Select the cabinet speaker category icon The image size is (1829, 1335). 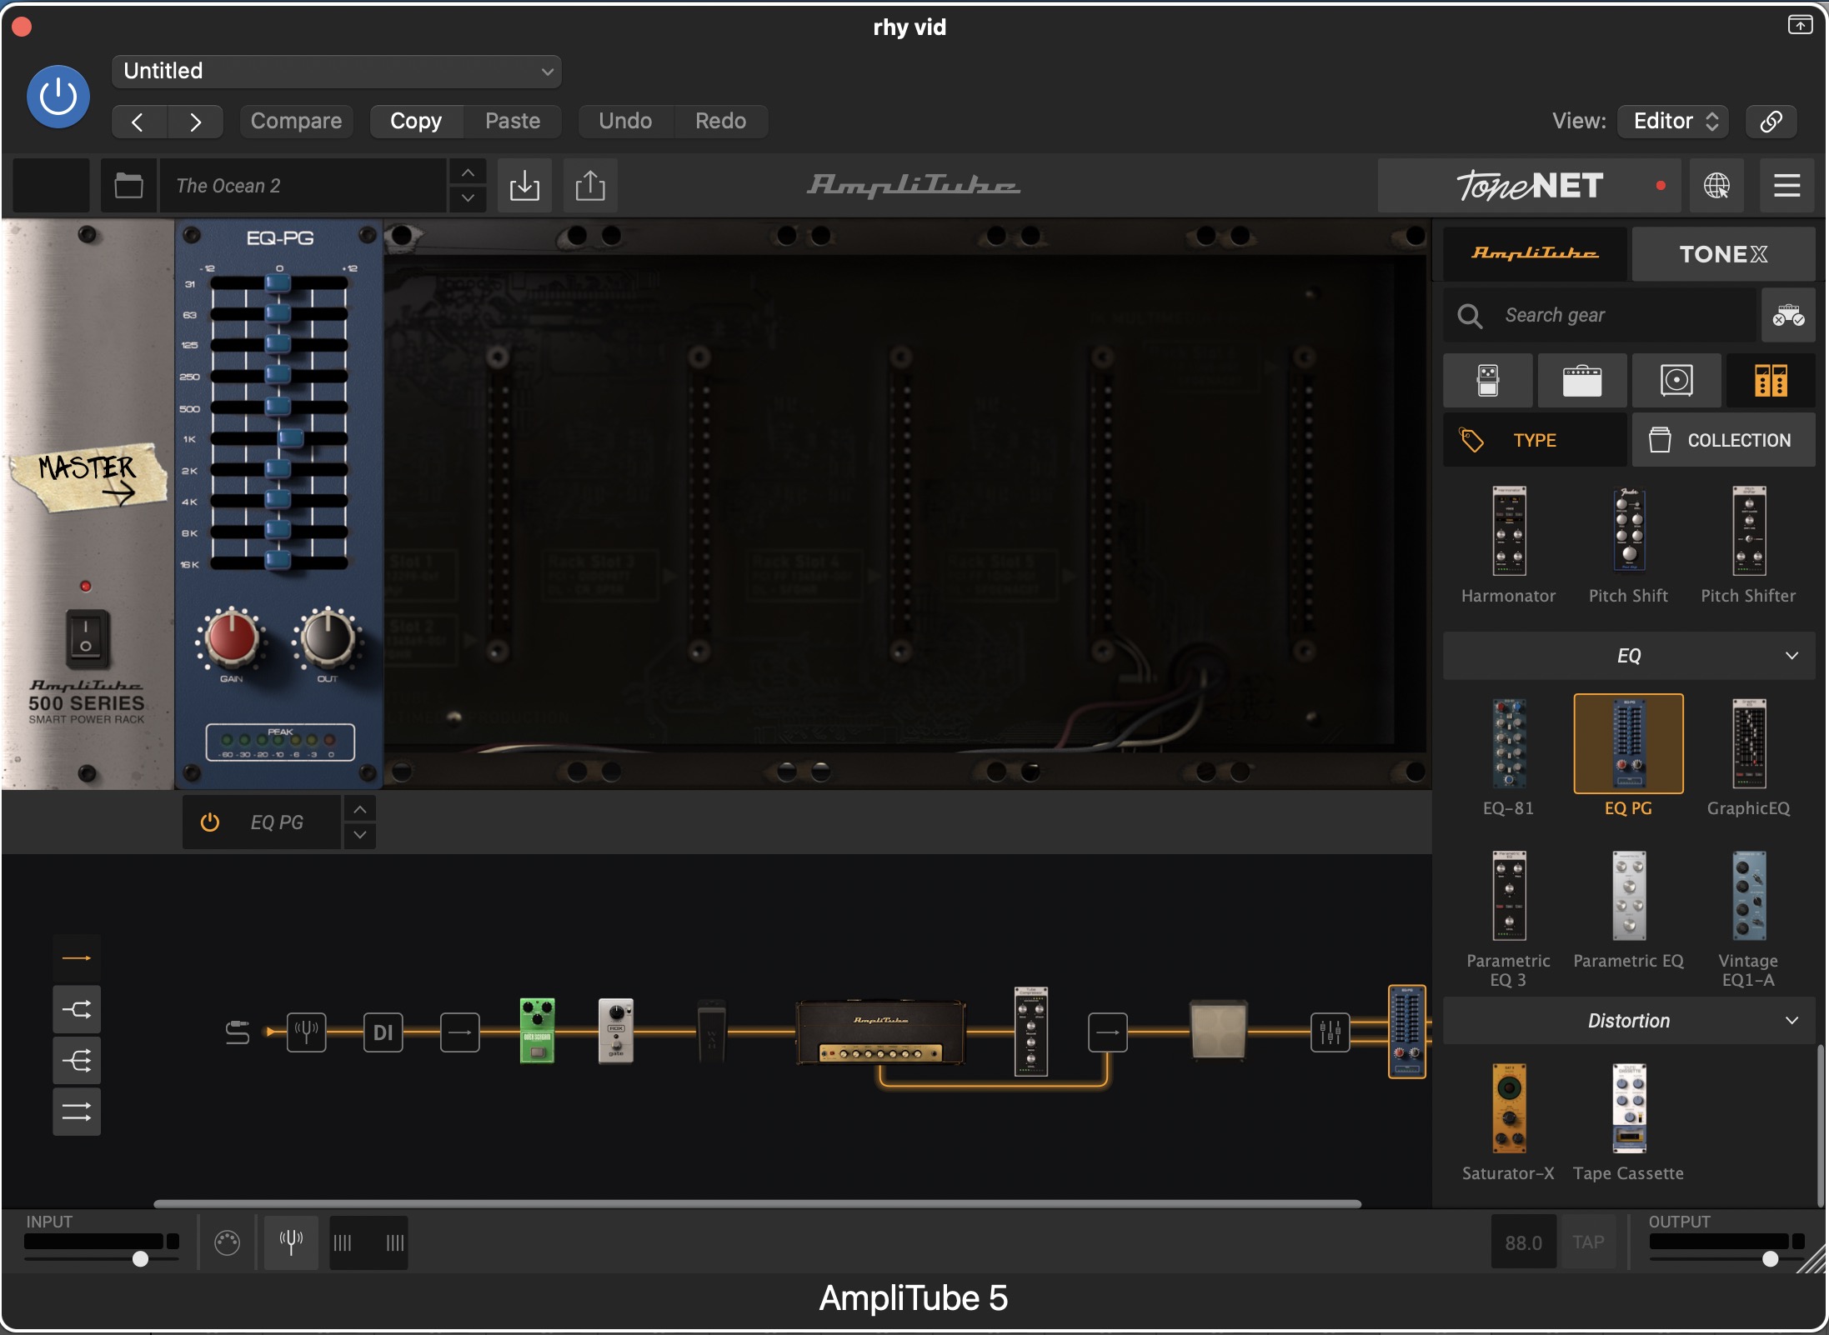(x=1676, y=381)
